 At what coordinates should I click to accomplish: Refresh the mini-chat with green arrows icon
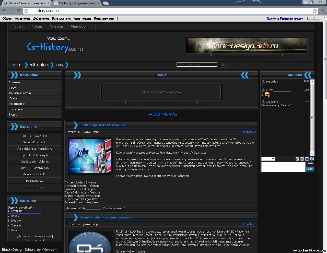(297, 159)
